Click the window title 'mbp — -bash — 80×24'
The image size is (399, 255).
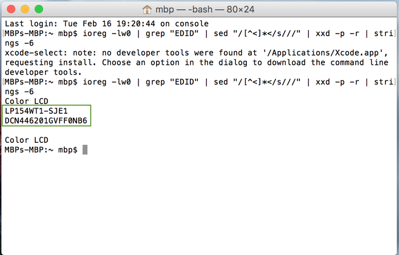[x=205, y=10]
